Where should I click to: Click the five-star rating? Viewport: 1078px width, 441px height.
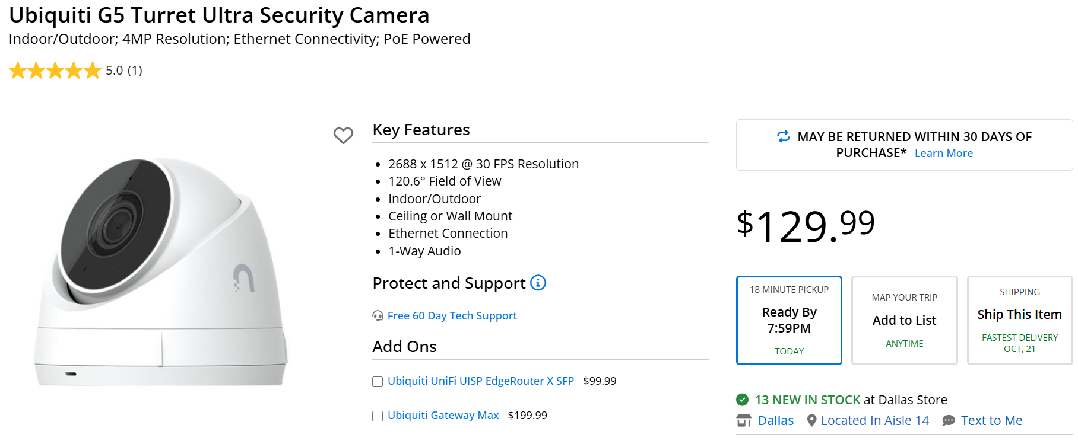pos(55,71)
